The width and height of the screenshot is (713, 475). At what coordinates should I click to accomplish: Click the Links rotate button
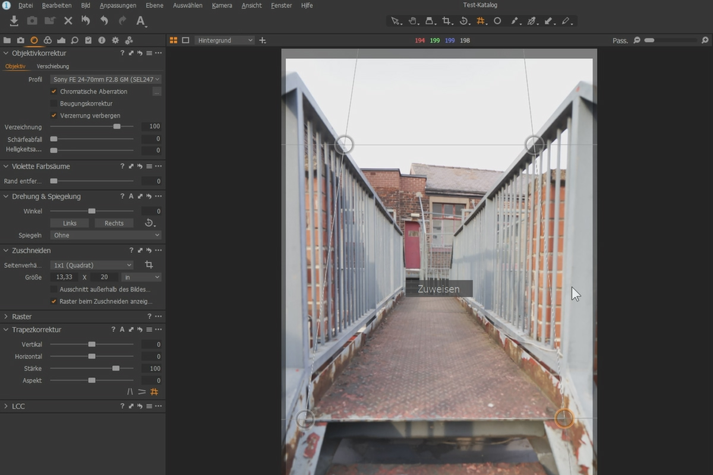(x=70, y=223)
